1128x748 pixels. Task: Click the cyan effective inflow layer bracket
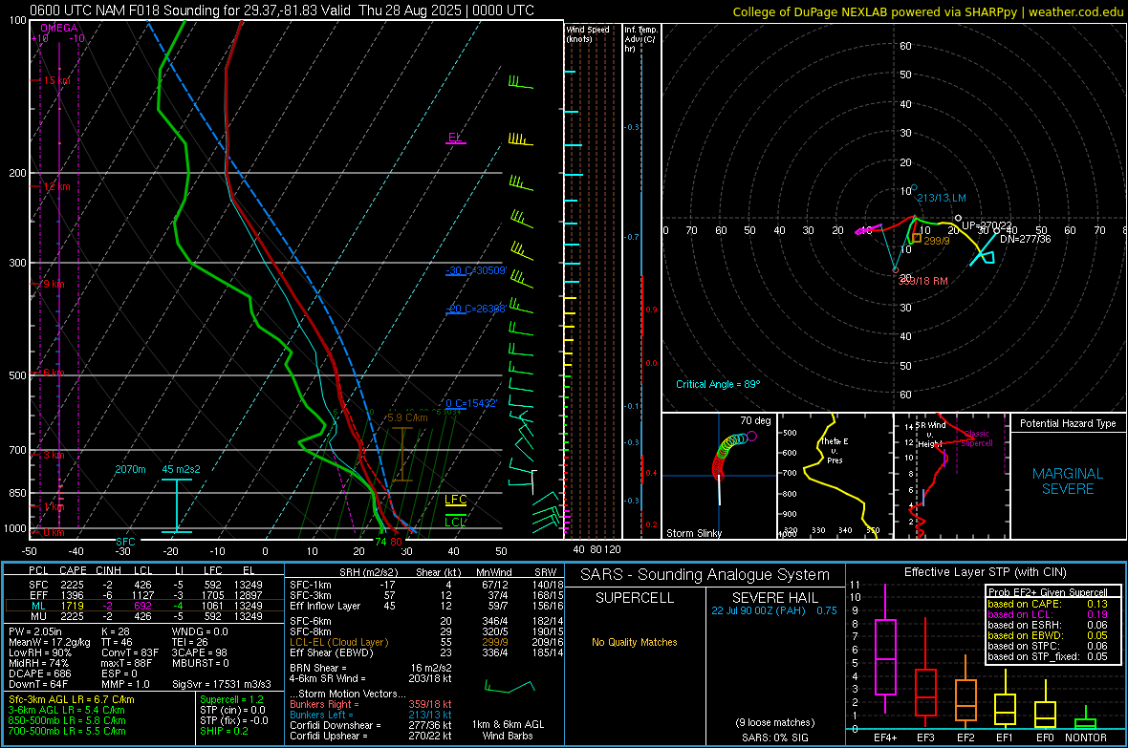(x=177, y=505)
